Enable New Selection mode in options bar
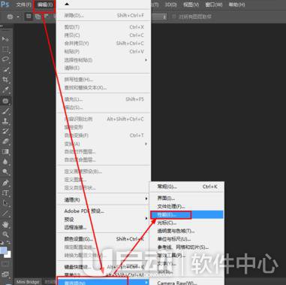286x285 pixels. click(29, 17)
